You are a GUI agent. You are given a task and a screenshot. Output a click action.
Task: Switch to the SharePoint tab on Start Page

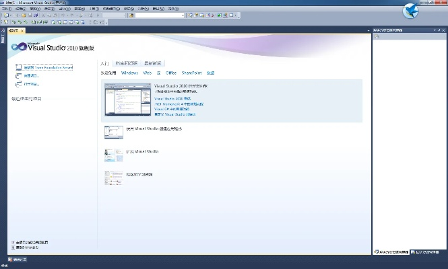coord(191,73)
